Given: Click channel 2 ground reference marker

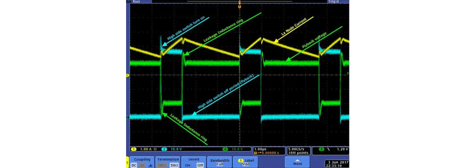Looking at the screenshot, I should 127,117.
